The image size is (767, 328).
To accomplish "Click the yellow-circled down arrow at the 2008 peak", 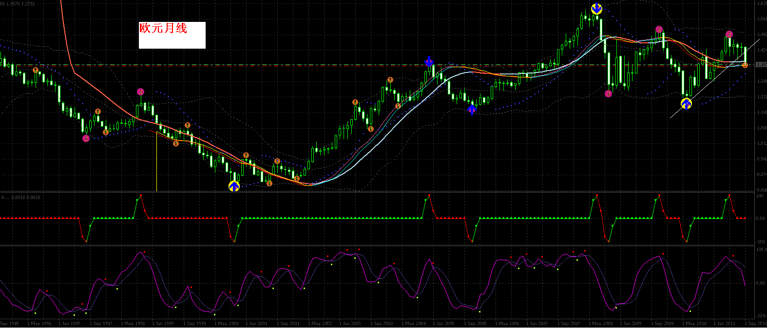I will coord(596,9).
